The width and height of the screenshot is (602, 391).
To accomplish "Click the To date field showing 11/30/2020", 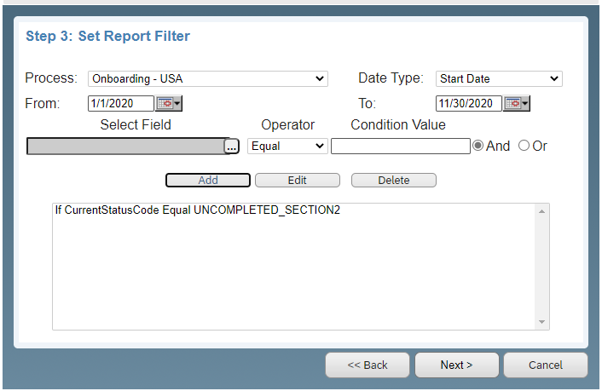I will (x=468, y=104).
